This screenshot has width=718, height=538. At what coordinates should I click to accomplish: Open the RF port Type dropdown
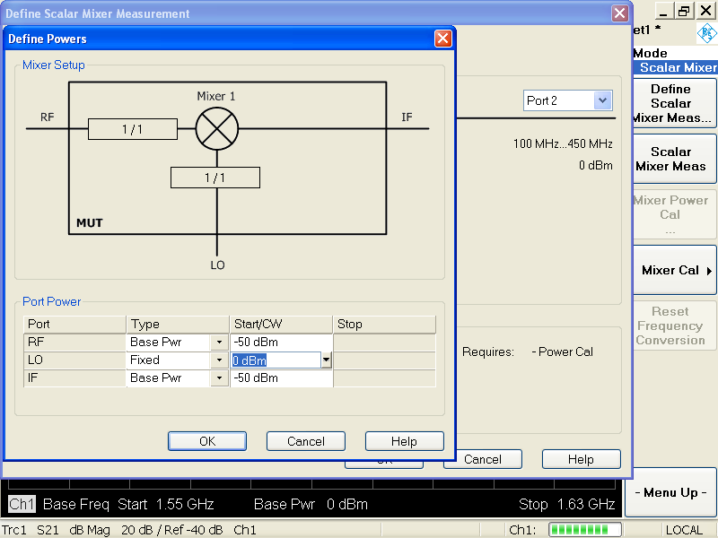(x=219, y=343)
